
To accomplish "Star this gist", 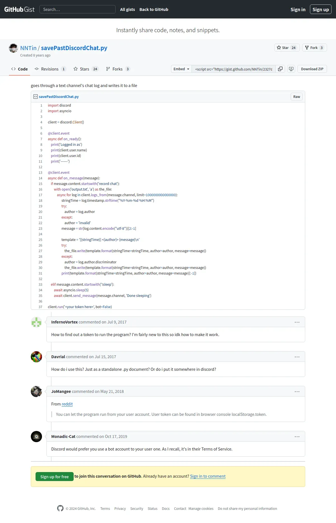I will 287,48.
